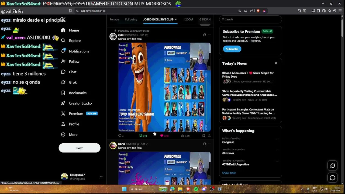
Task: Bookmark this page in address bar
Action: pyautogui.click(x=70, y=11)
